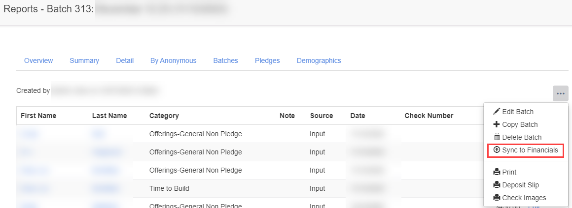The height and width of the screenshot is (208, 572).
Task: Click the printer icon beside Check Images
Action: [x=497, y=198]
